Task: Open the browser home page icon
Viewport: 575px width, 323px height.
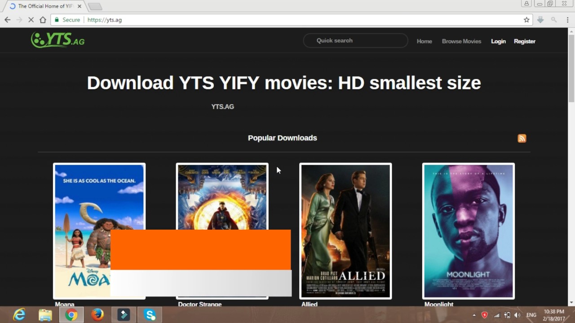Action: (43, 20)
